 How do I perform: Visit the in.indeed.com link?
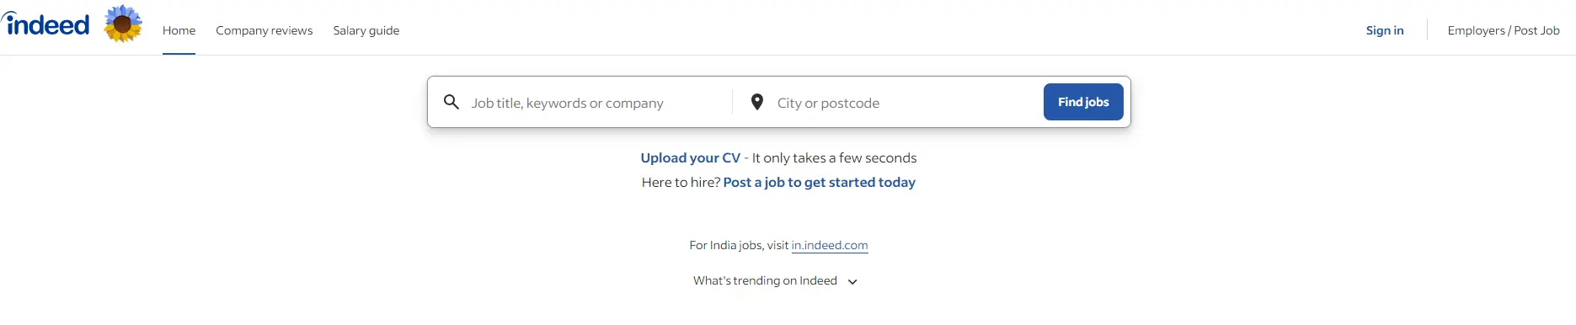(830, 245)
